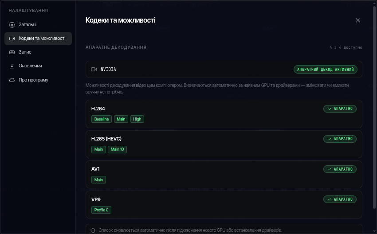Click the Main 10 profile tag
The width and height of the screenshot is (377, 234).
coord(118,149)
